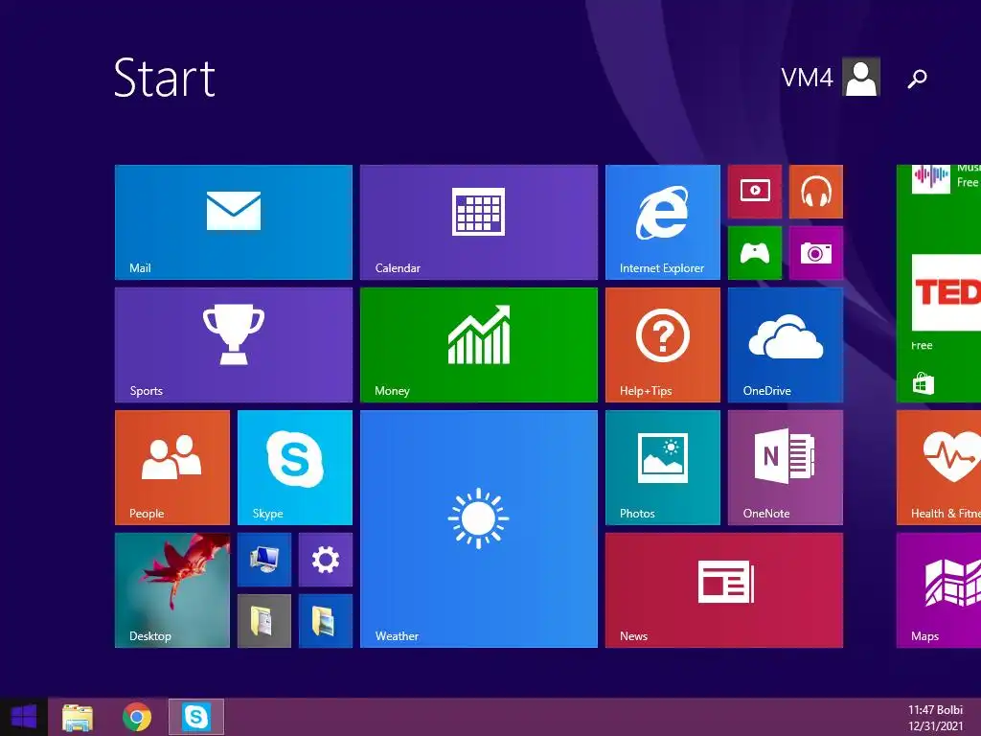The height and width of the screenshot is (736, 981).
Task: Open the Documents folder tile
Action: click(x=264, y=621)
